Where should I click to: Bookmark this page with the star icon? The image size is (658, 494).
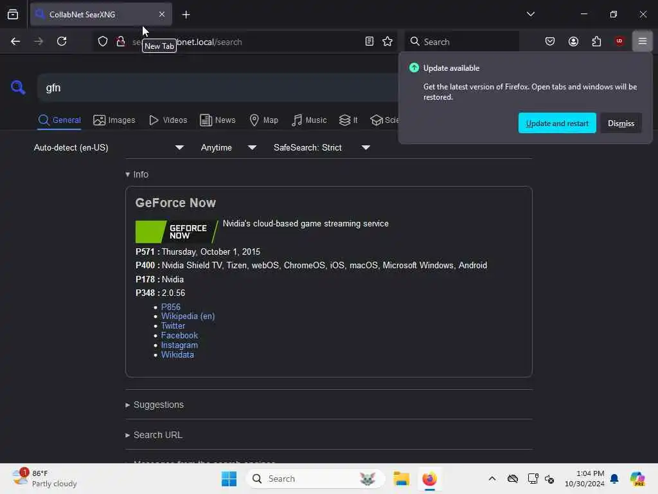[387, 41]
